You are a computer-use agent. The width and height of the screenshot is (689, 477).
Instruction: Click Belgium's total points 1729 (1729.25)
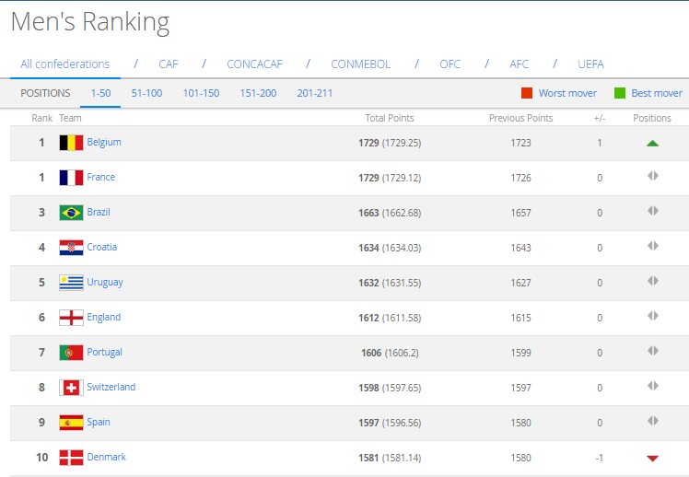(x=390, y=143)
